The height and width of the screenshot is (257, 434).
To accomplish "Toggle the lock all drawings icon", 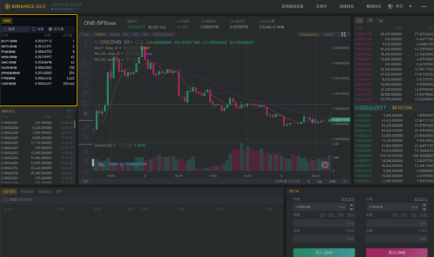I will [x=85, y=171].
